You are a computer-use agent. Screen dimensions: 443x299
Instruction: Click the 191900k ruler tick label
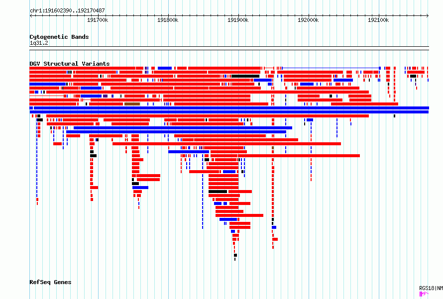tap(238, 20)
